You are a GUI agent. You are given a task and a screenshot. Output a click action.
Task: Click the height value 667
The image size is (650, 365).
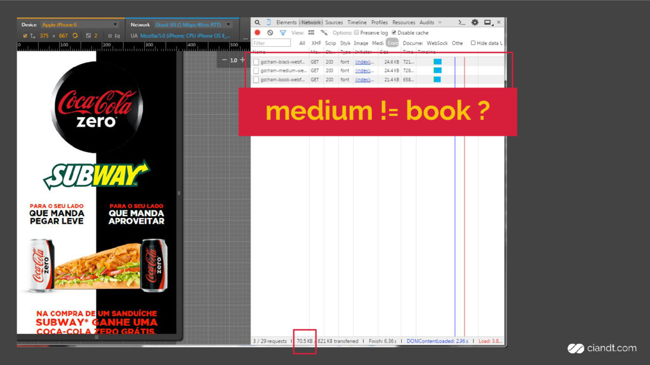(x=63, y=36)
